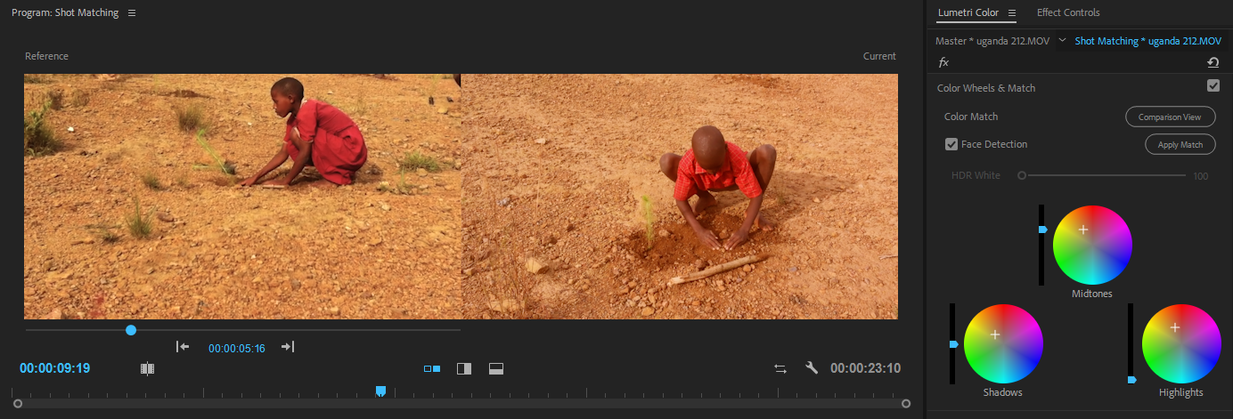Uncheck Face Detection checkbox
1233x419 pixels.
pyautogui.click(x=951, y=144)
